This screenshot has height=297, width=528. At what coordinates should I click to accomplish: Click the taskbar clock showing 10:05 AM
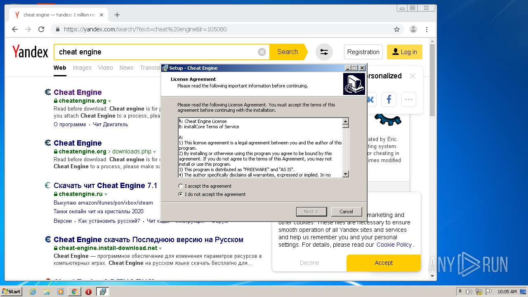coord(507,292)
